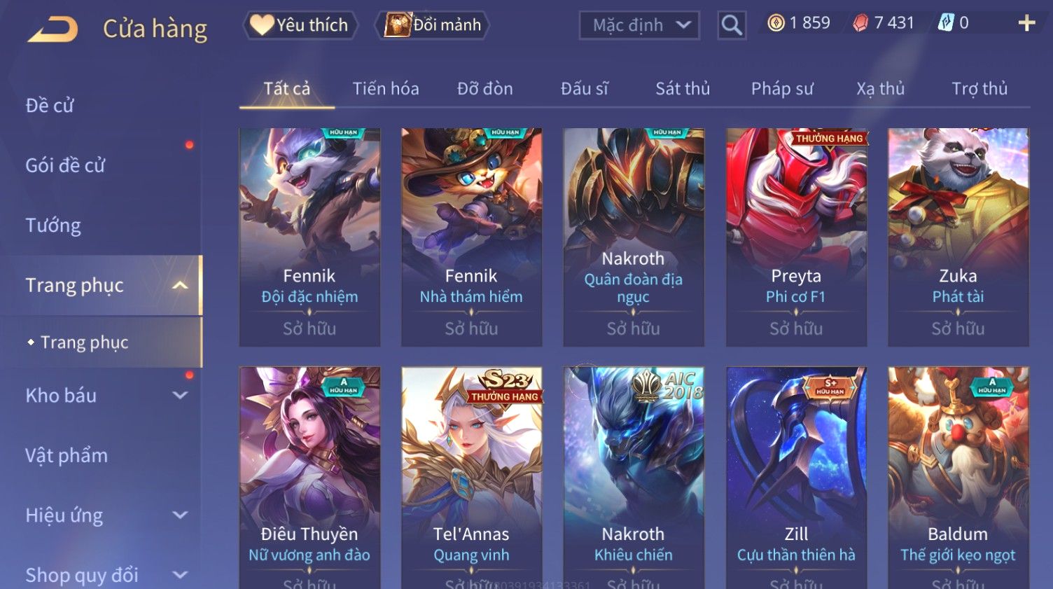Click the red ruby gem currency icon
Image resolution: width=1053 pixels, height=589 pixels.
860,23
